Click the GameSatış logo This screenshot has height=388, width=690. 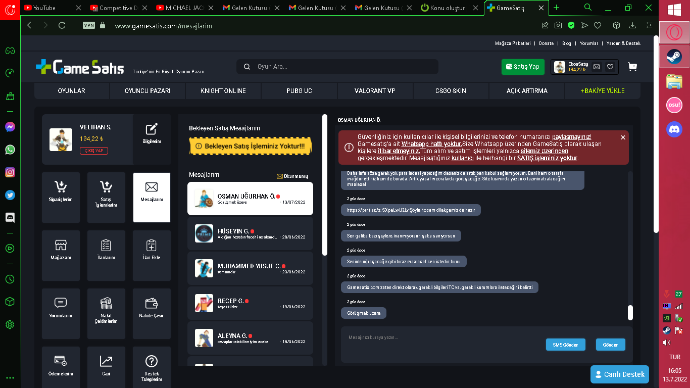point(80,67)
